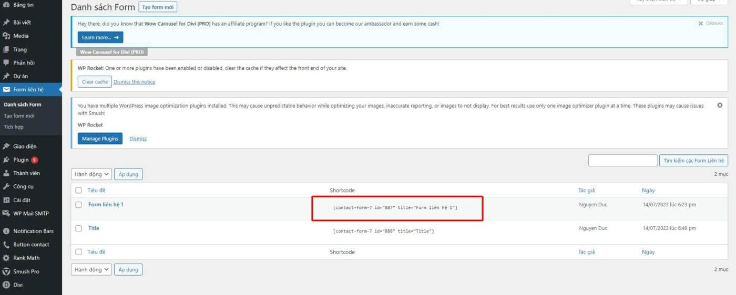Screen dimensions: 736x295
Task: Click the Divi logo icon
Action: pos(6,285)
